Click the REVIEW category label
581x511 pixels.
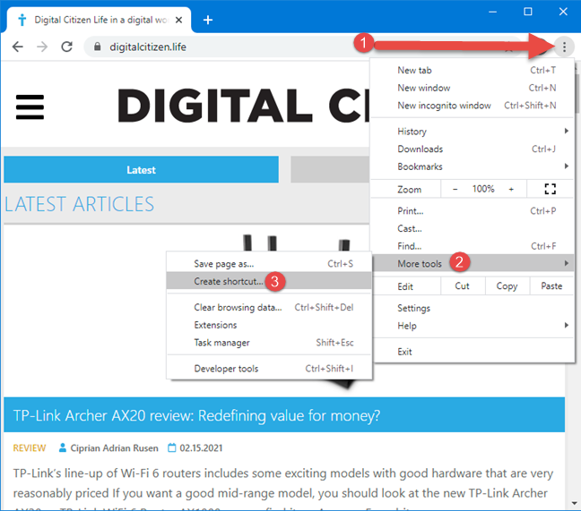tap(30, 448)
